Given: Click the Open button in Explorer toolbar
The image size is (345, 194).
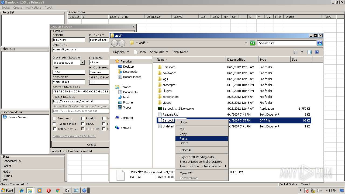Looking at the screenshot, I should coord(140,52).
